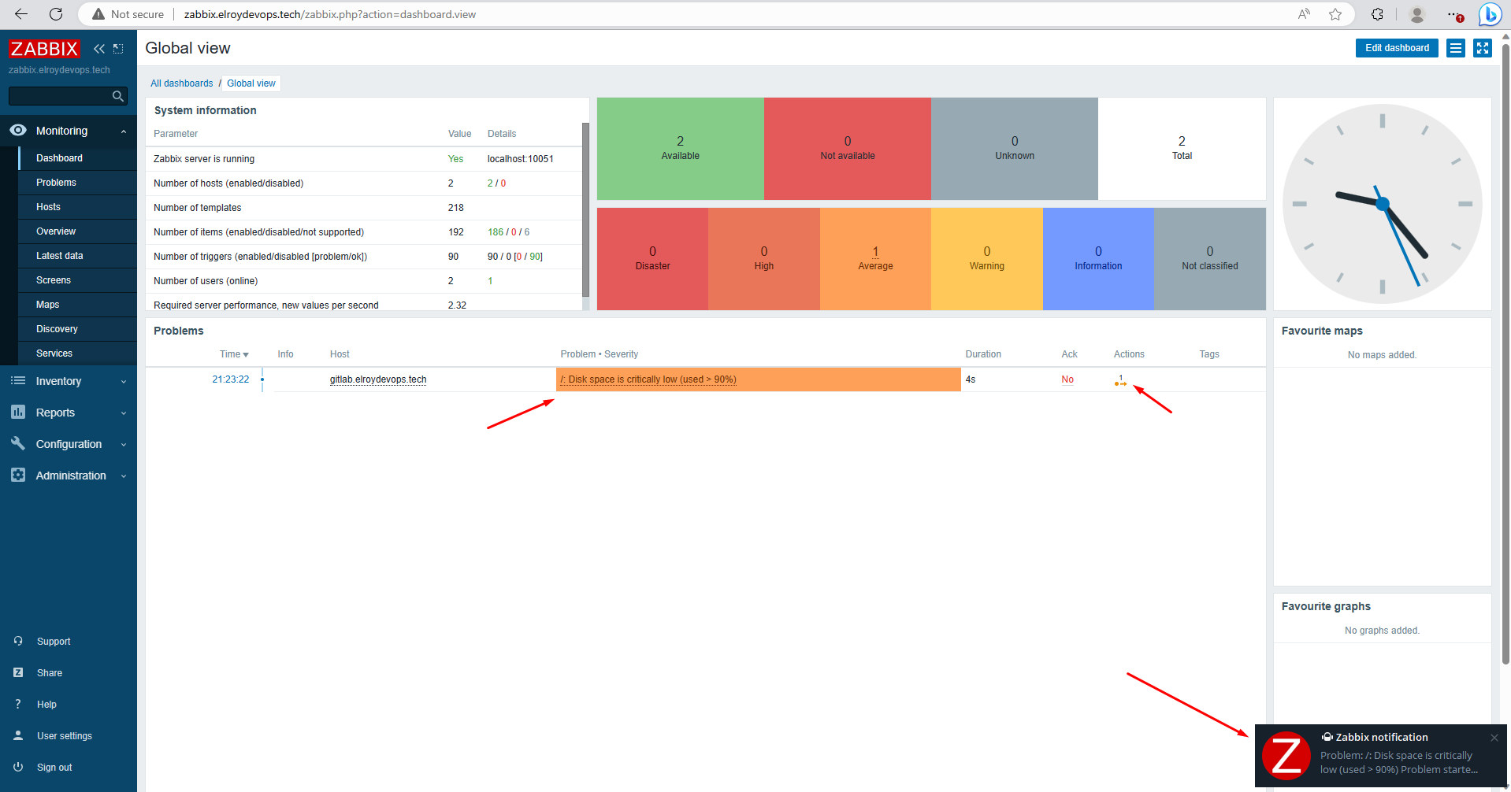
Task: Click the Zabbix notification logo
Action: (x=1286, y=756)
